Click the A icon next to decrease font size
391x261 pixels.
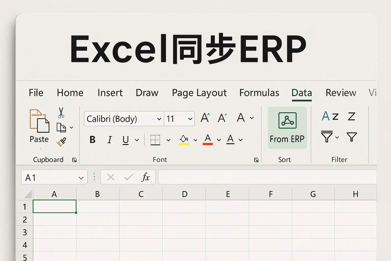(241, 118)
